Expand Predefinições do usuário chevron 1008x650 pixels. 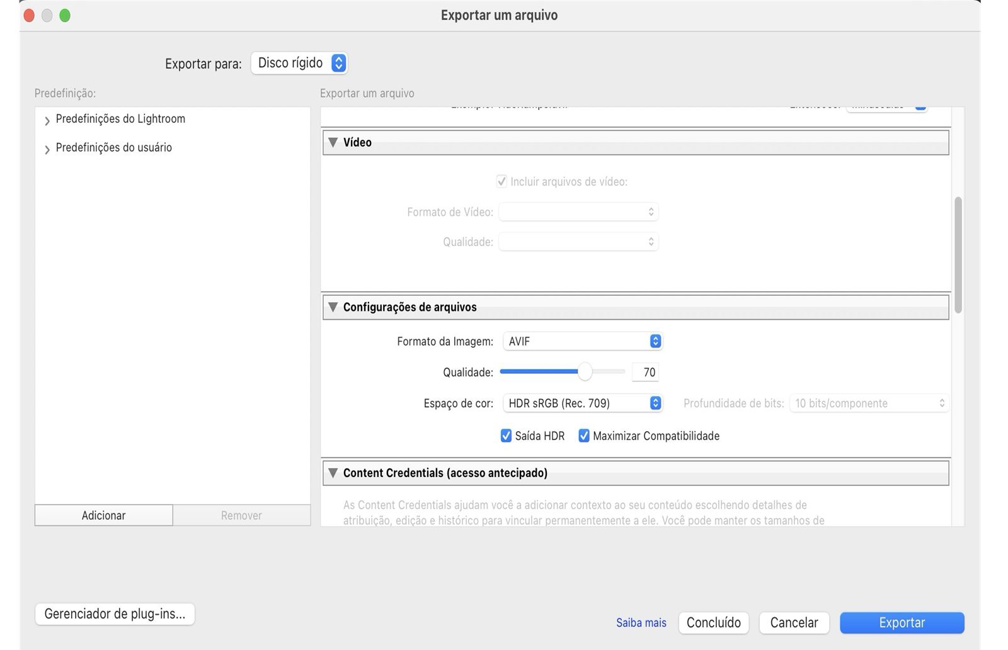tap(47, 149)
